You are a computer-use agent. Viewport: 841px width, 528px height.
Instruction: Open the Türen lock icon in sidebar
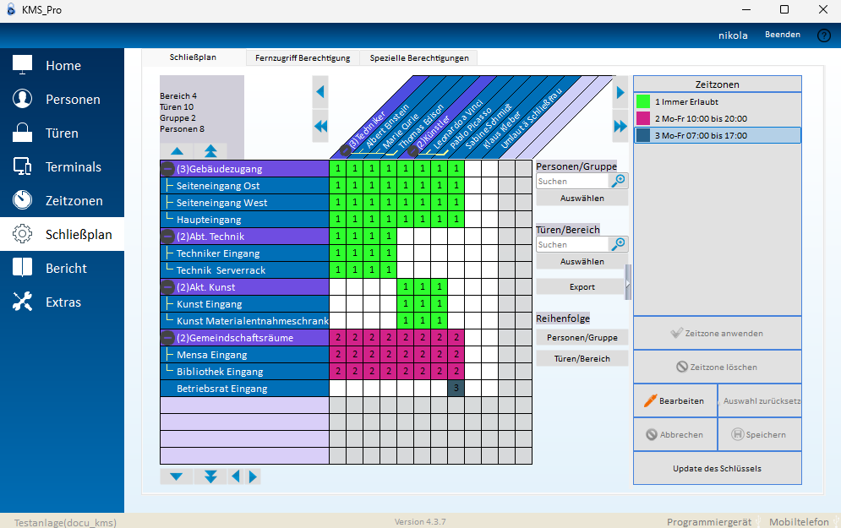(x=23, y=133)
